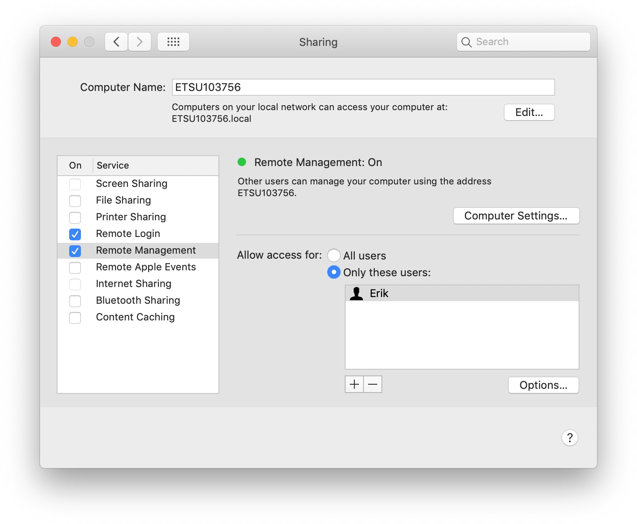Select Remote Apple Events service row

[x=145, y=267]
